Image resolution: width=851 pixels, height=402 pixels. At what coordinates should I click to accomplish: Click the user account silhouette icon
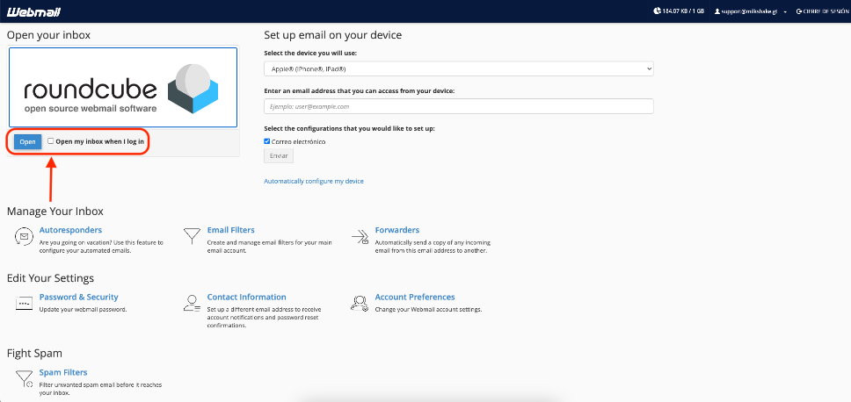717,11
